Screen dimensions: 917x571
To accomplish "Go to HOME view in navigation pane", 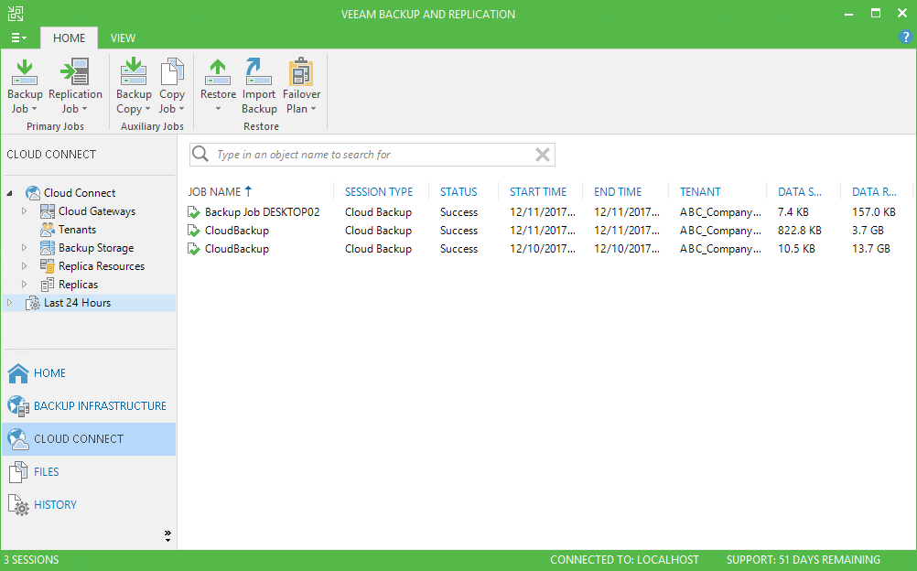I will coord(89,373).
